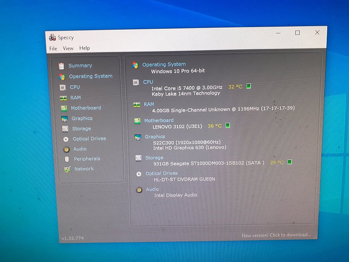The width and height of the screenshot is (349, 262).
Task: Open the File menu
Action: (x=53, y=48)
